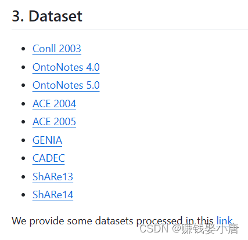Select the bullet marker next to ACE 2004

coord(23,104)
